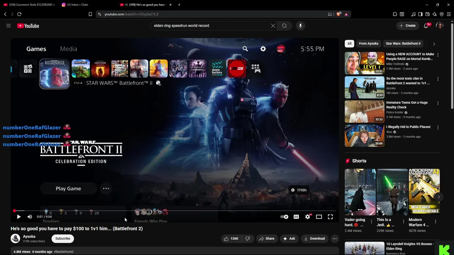Open more actions under the video

[334, 239]
